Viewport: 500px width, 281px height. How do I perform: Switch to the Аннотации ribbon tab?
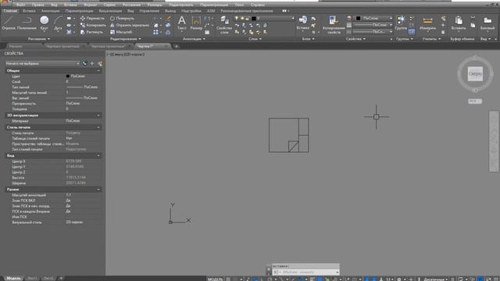click(50, 11)
